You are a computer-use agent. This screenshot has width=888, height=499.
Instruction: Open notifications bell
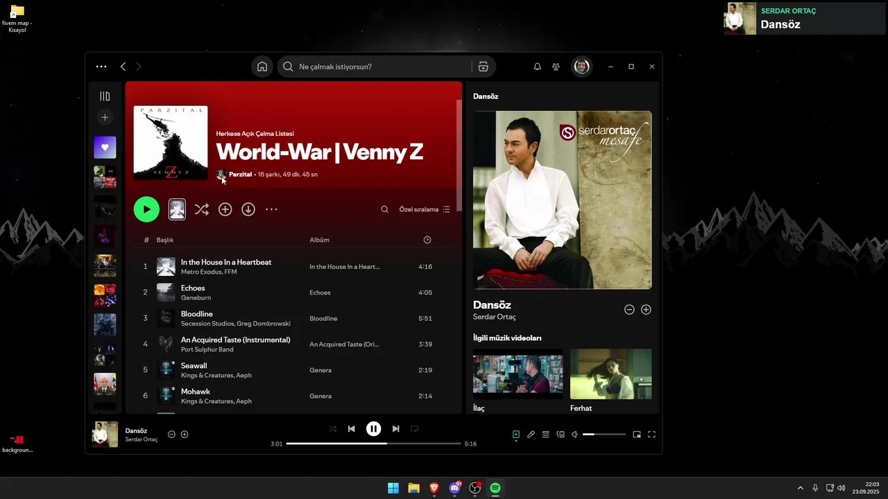(537, 67)
